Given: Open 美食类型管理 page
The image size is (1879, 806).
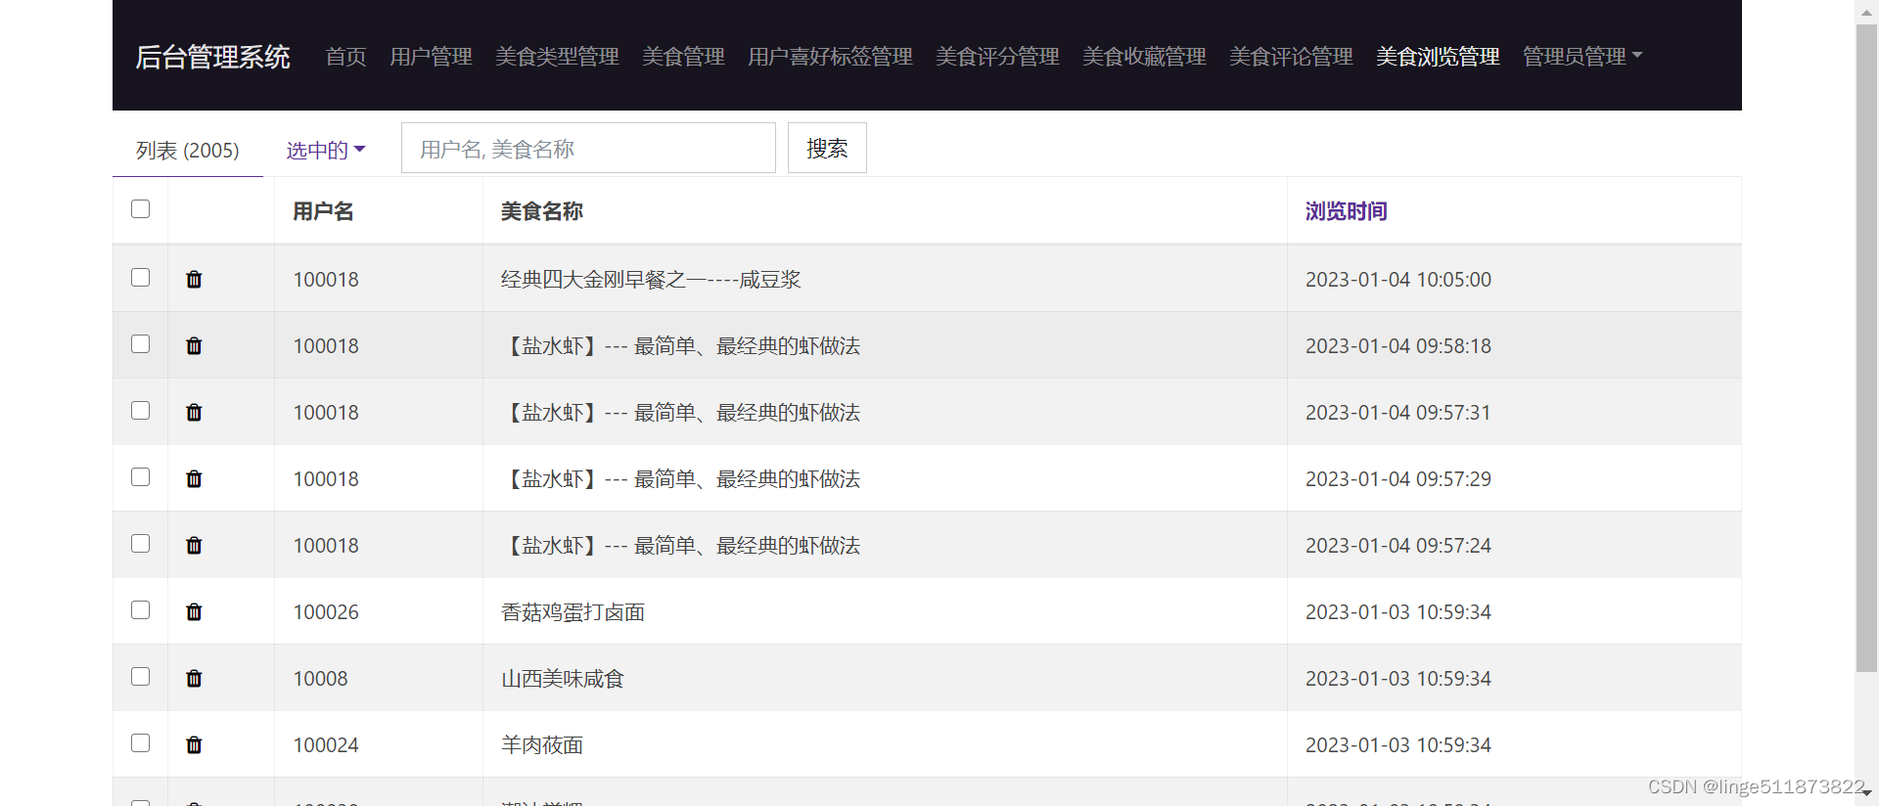Looking at the screenshot, I should (x=557, y=57).
